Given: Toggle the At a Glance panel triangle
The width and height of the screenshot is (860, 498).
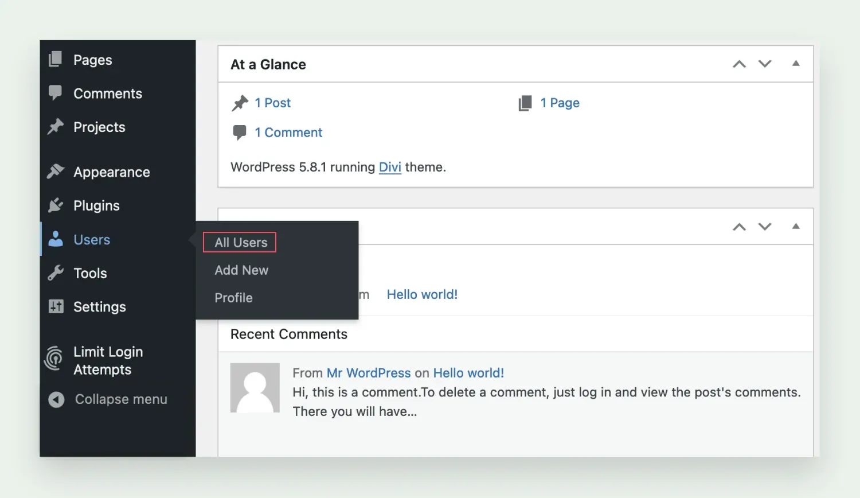Looking at the screenshot, I should [x=796, y=64].
